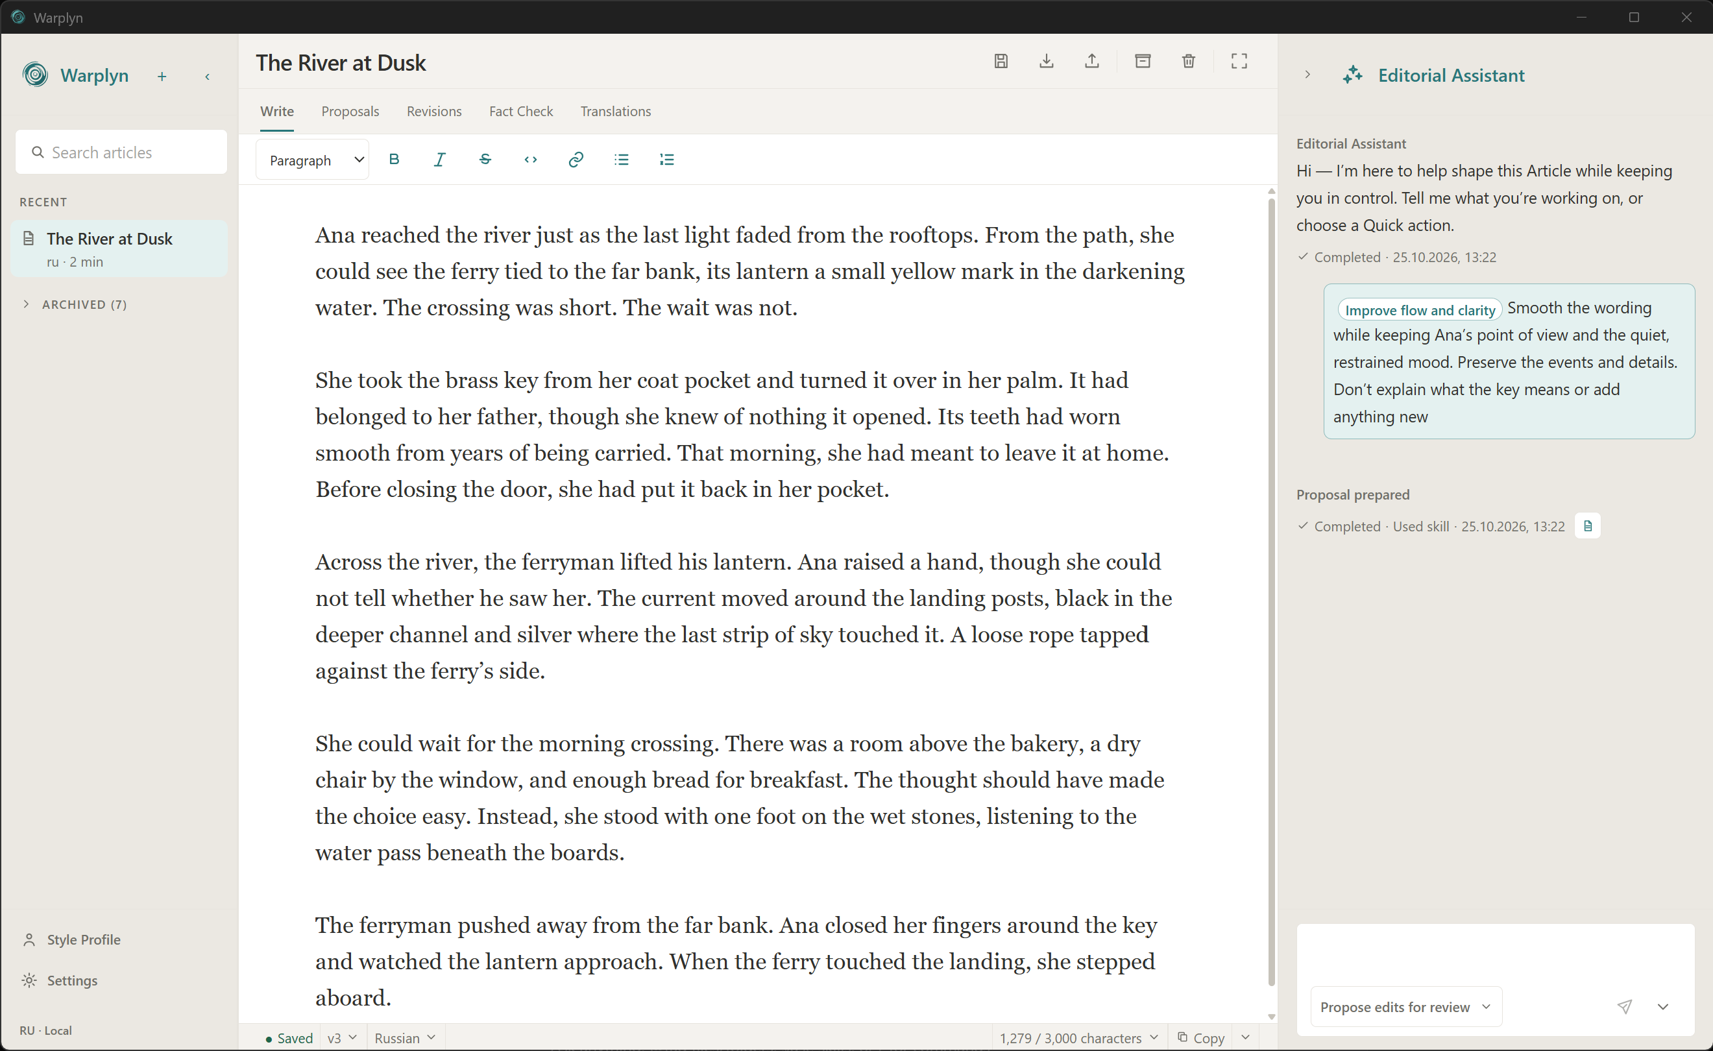Image resolution: width=1713 pixels, height=1051 pixels.
Task: Collapse the Editorial Assistant panel chevron
Action: (1307, 75)
